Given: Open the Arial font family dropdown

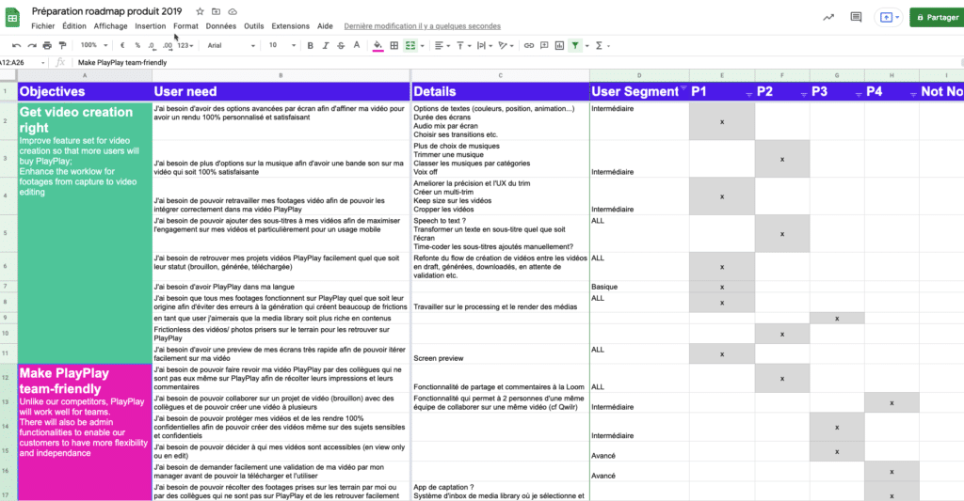Looking at the screenshot, I should click(x=226, y=45).
